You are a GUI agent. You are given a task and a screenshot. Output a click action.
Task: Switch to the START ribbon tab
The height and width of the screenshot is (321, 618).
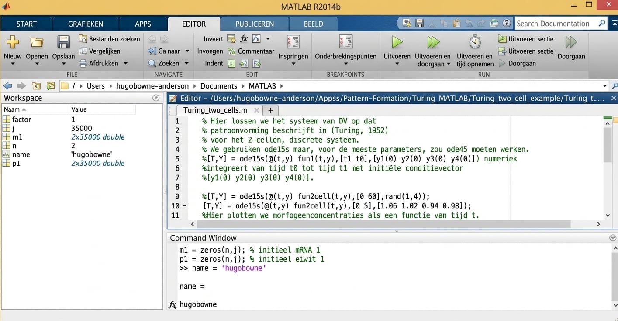[x=27, y=24]
